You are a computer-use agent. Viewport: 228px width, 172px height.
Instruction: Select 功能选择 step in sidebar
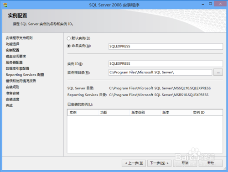click(x=13, y=44)
